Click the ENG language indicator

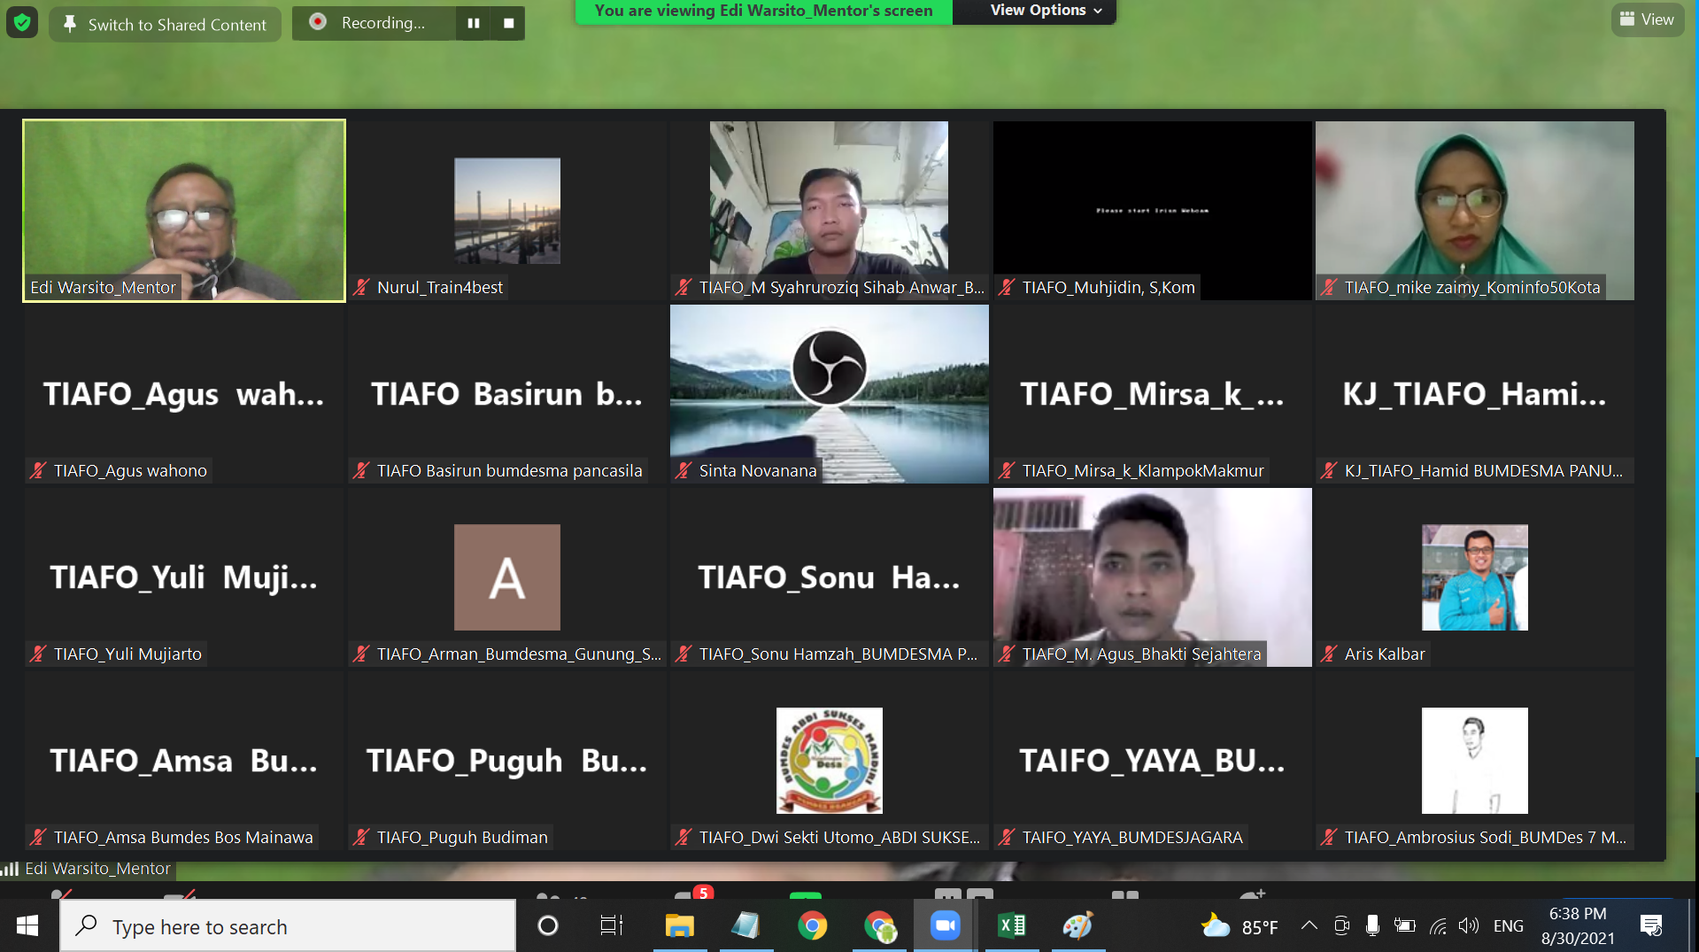(x=1508, y=926)
